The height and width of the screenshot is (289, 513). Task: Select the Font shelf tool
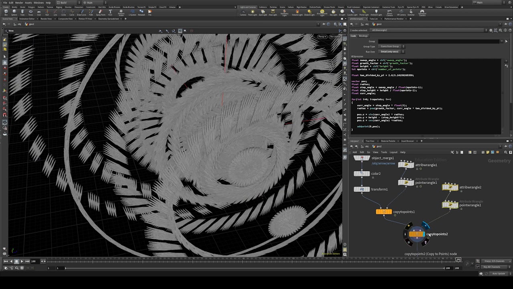tap(110, 12)
